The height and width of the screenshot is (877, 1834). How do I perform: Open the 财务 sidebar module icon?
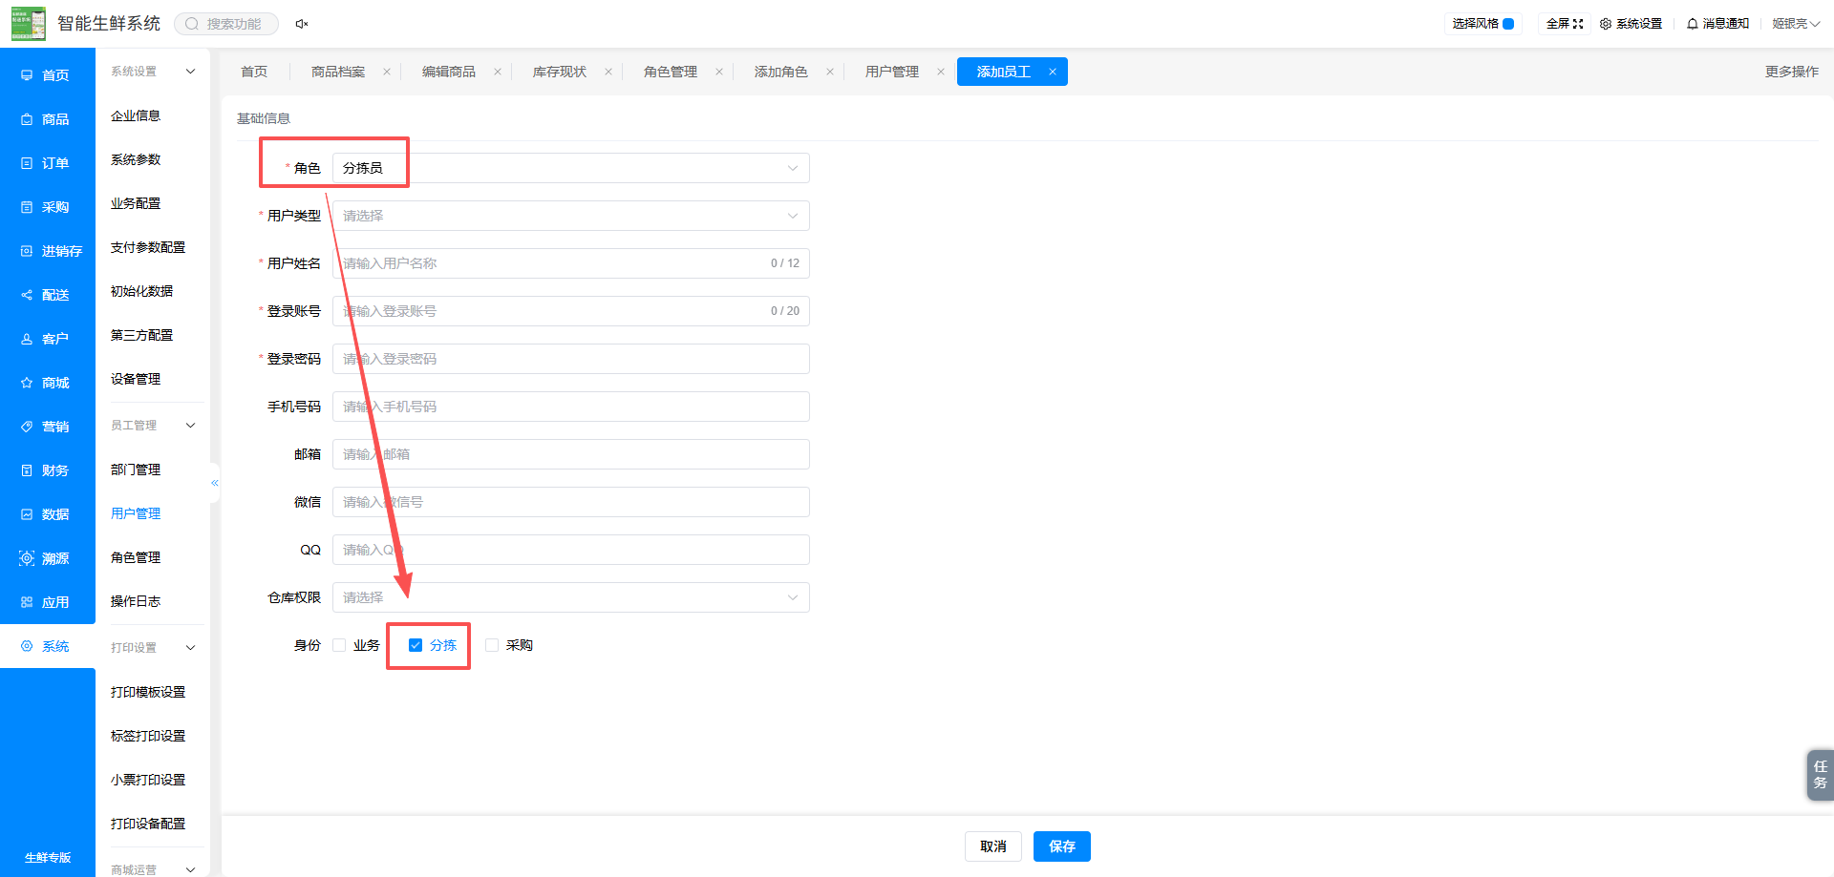(27, 470)
